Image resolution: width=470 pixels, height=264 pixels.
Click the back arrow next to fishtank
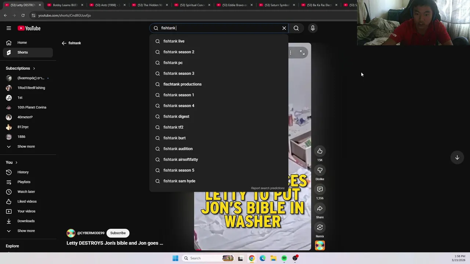coord(64,43)
